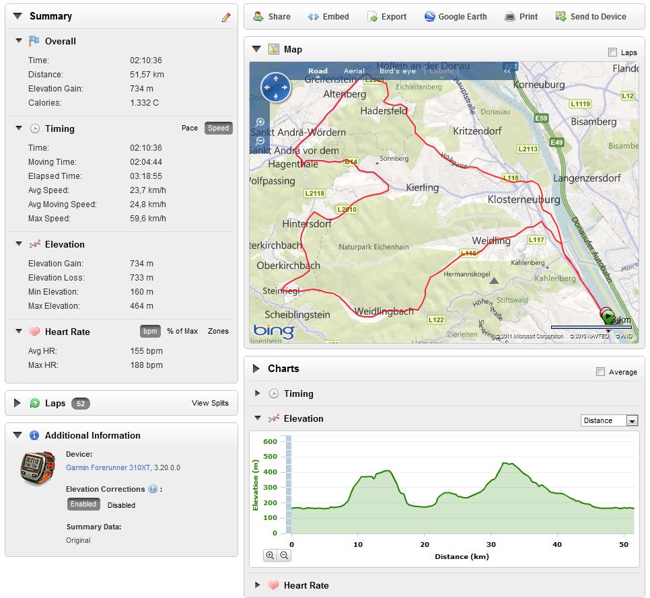Collapse the map toolbar with double-arrow icon
This screenshot has height=598, width=650.
[507, 71]
